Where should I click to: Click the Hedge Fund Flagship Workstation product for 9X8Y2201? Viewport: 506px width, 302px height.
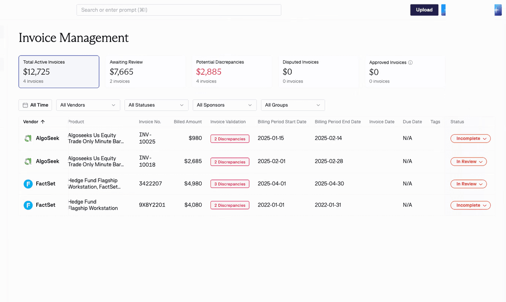coord(93,205)
